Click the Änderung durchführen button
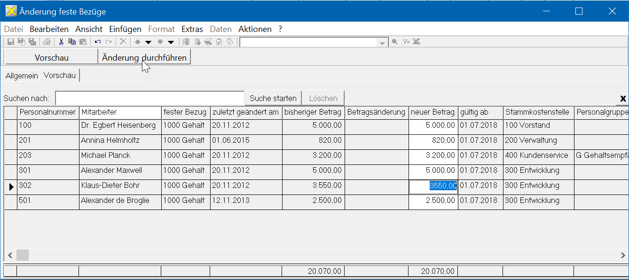The height and width of the screenshot is (280, 629). point(144,58)
